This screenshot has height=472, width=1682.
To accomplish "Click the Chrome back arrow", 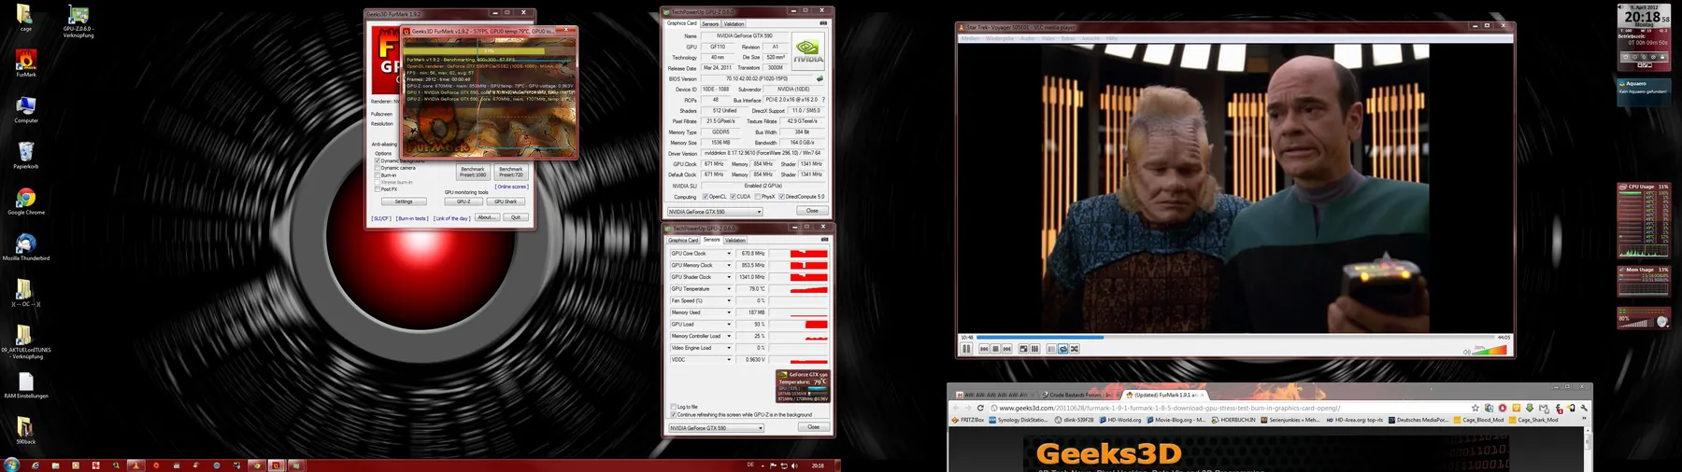I will 956,408.
